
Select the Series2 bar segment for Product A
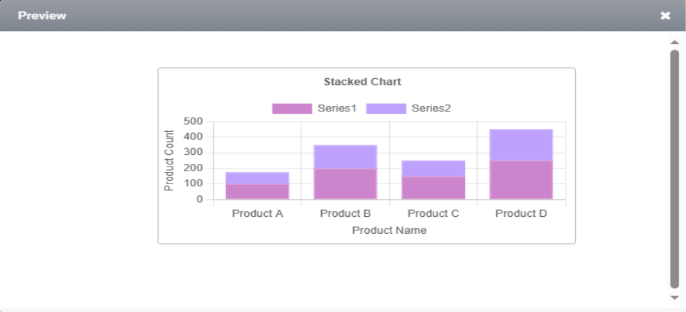coord(257,178)
